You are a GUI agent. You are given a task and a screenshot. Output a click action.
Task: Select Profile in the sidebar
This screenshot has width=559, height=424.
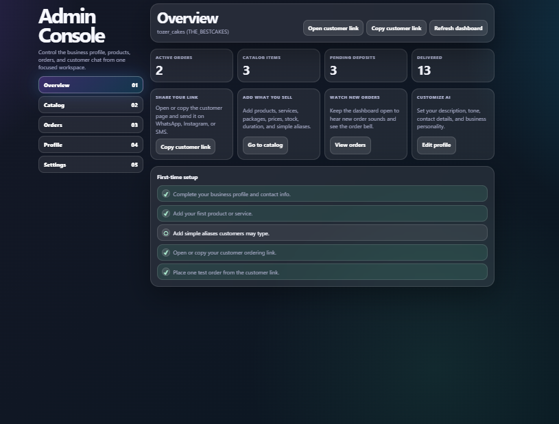click(91, 145)
